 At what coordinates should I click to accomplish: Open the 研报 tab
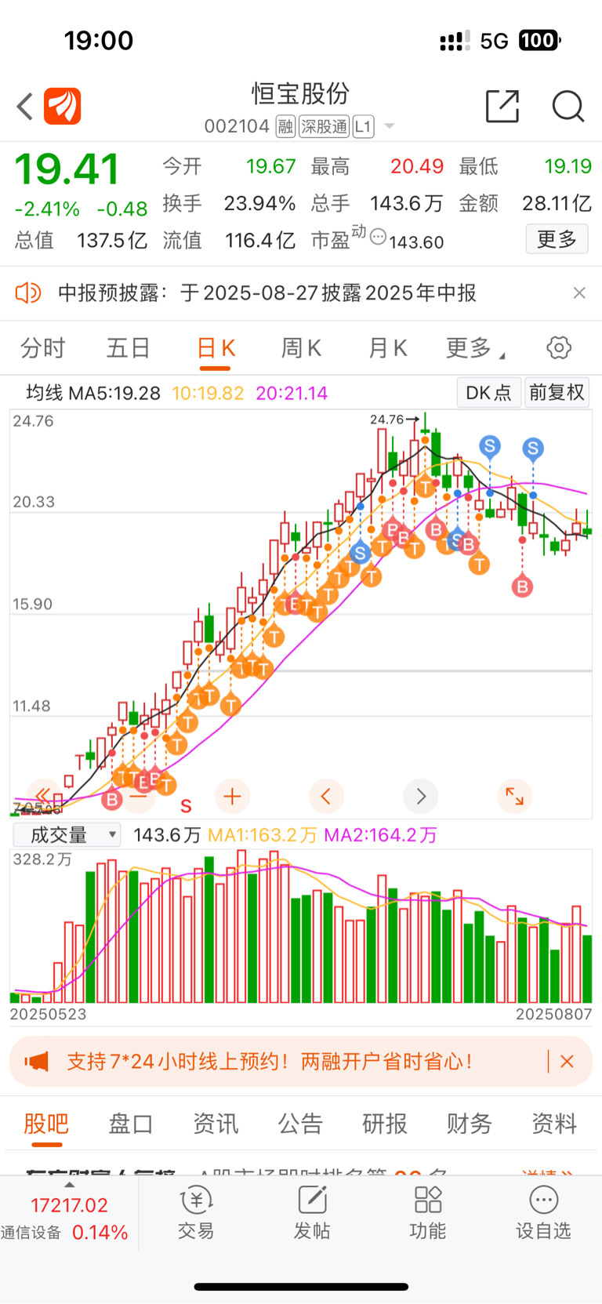tap(385, 1124)
